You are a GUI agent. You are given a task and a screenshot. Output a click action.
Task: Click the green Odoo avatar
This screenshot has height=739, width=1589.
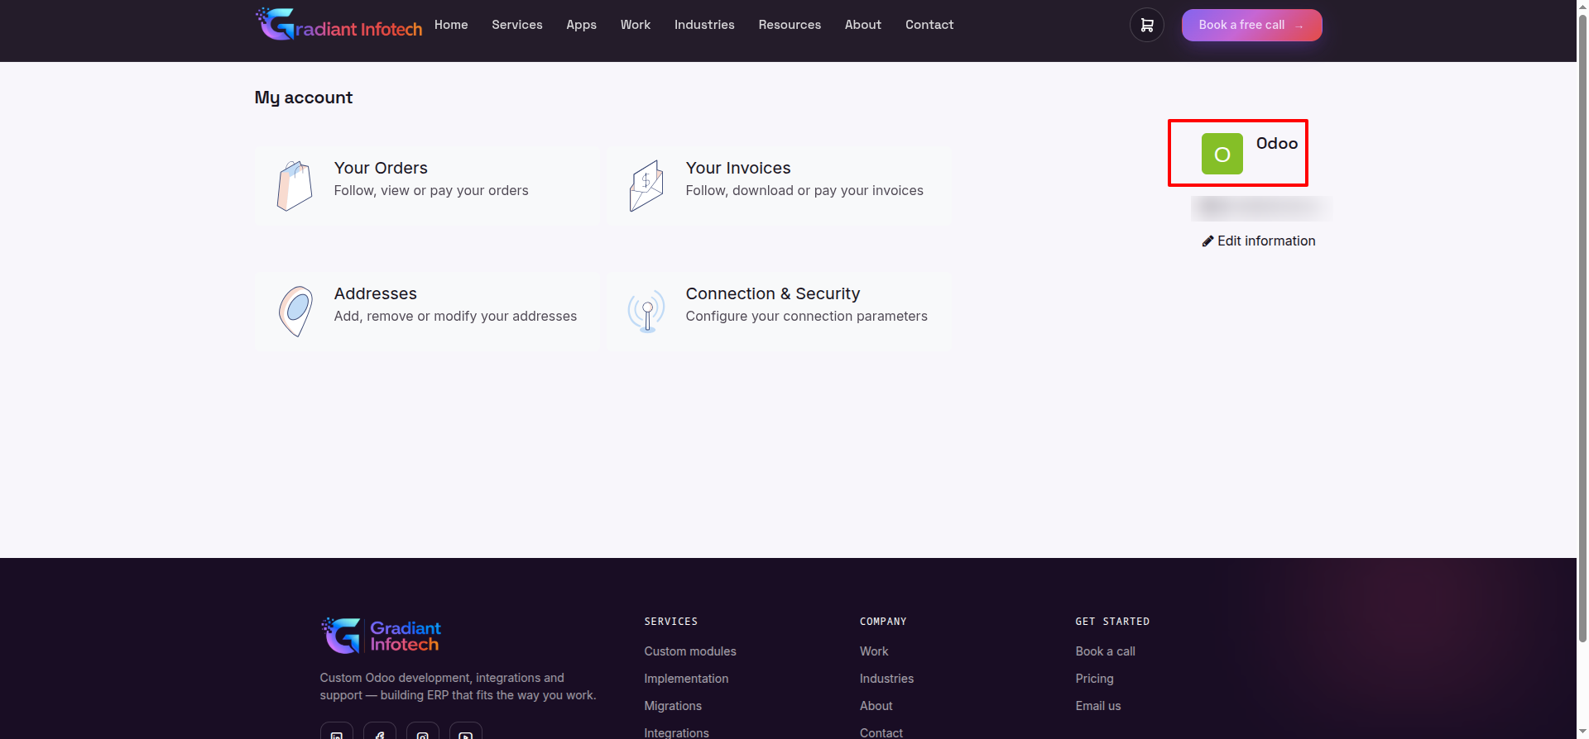pyautogui.click(x=1222, y=154)
